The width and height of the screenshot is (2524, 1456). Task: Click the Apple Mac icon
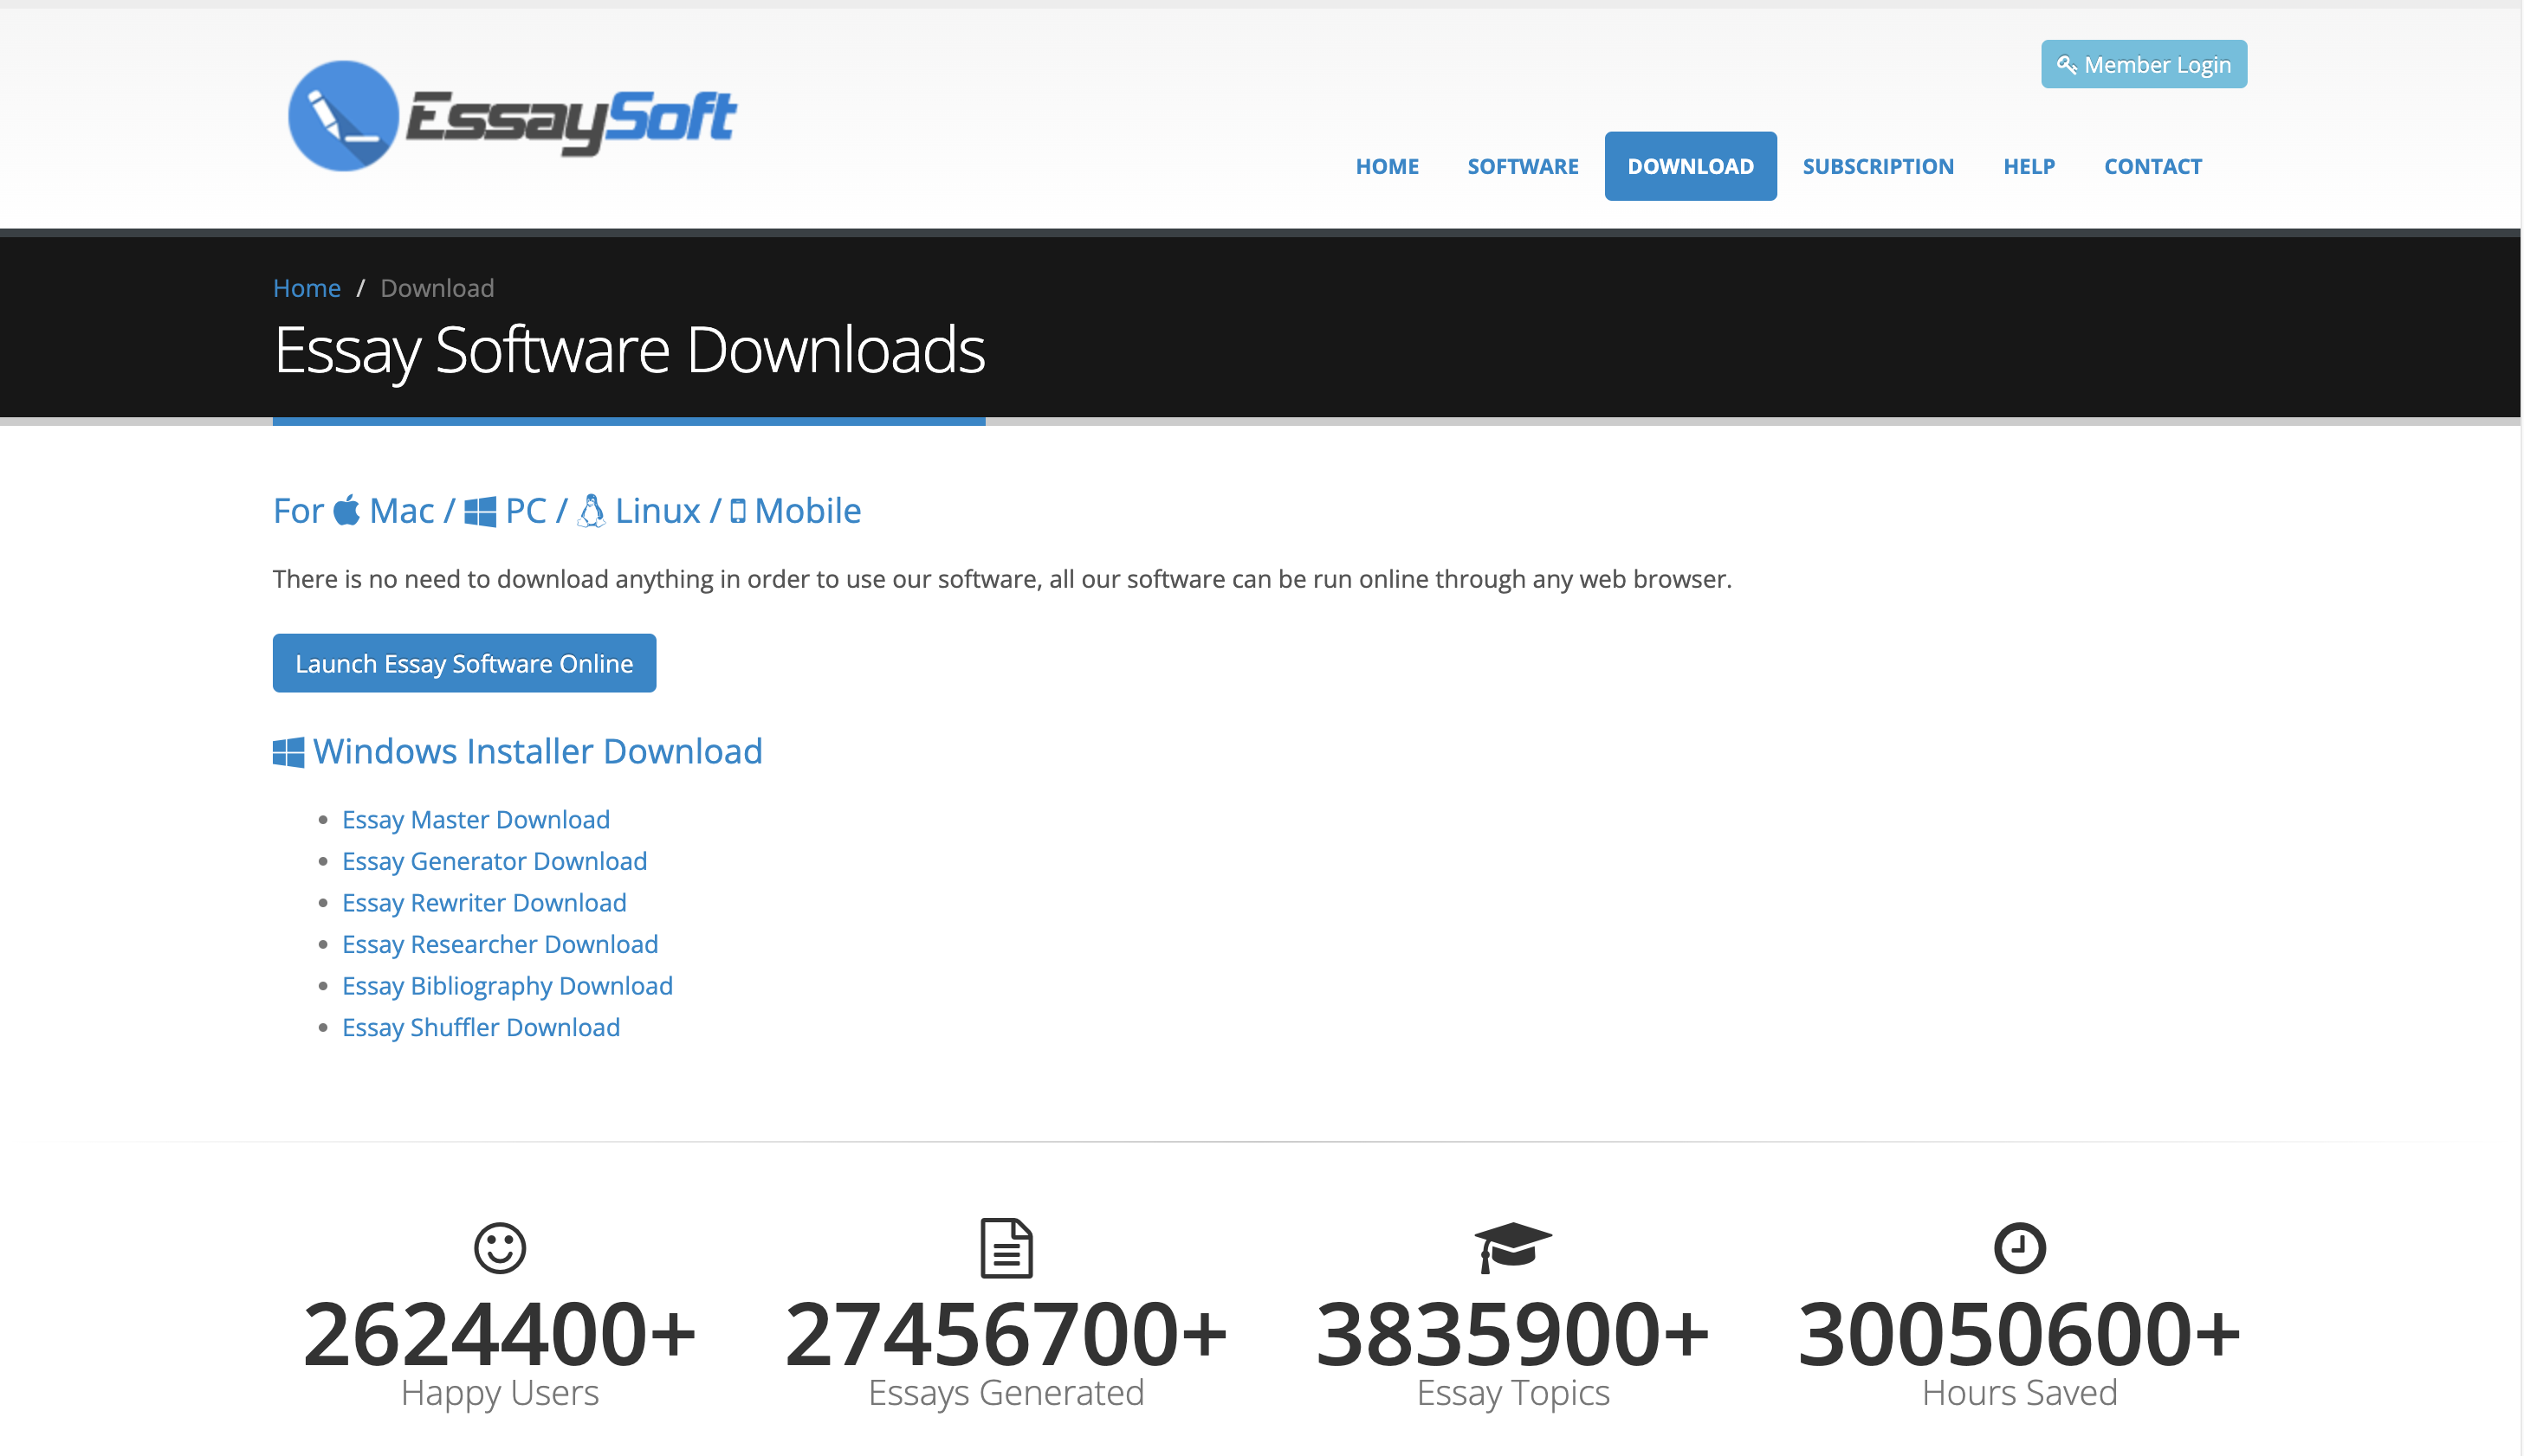pyautogui.click(x=346, y=511)
